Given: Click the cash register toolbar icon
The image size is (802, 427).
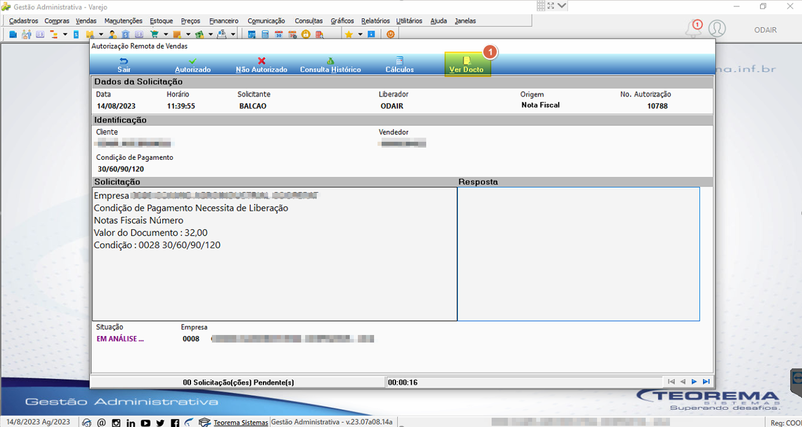Looking at the screenshot, I should click(221, 34).
